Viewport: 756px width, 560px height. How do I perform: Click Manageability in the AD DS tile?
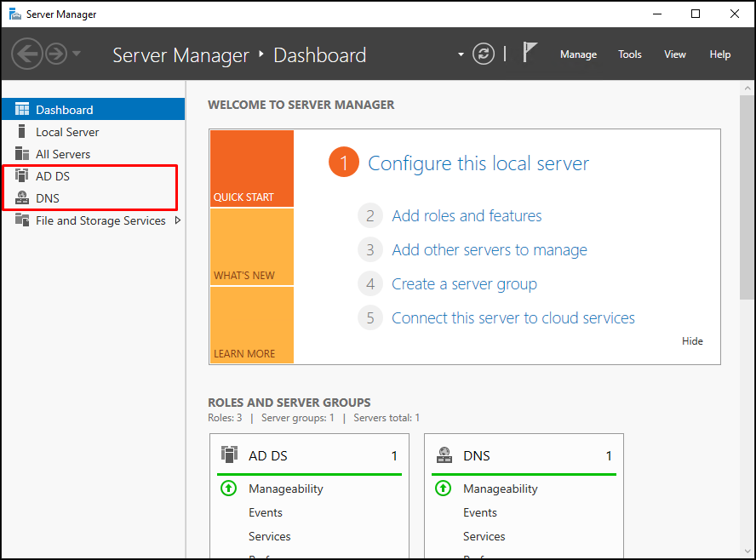pyautogui.click(x=286, y=489)
